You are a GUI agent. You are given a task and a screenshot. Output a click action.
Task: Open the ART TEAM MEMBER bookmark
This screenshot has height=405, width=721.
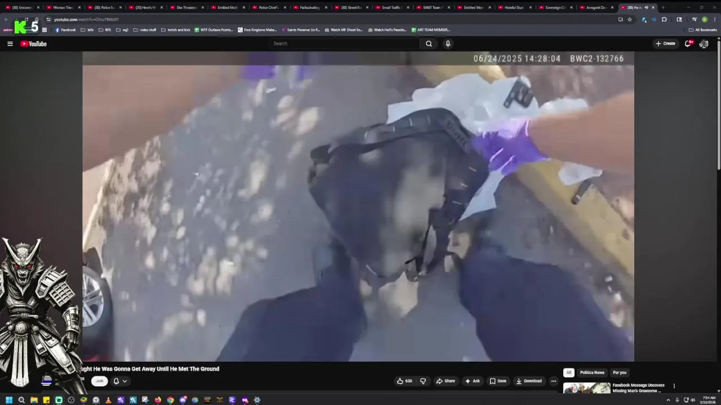pos(431,30)
